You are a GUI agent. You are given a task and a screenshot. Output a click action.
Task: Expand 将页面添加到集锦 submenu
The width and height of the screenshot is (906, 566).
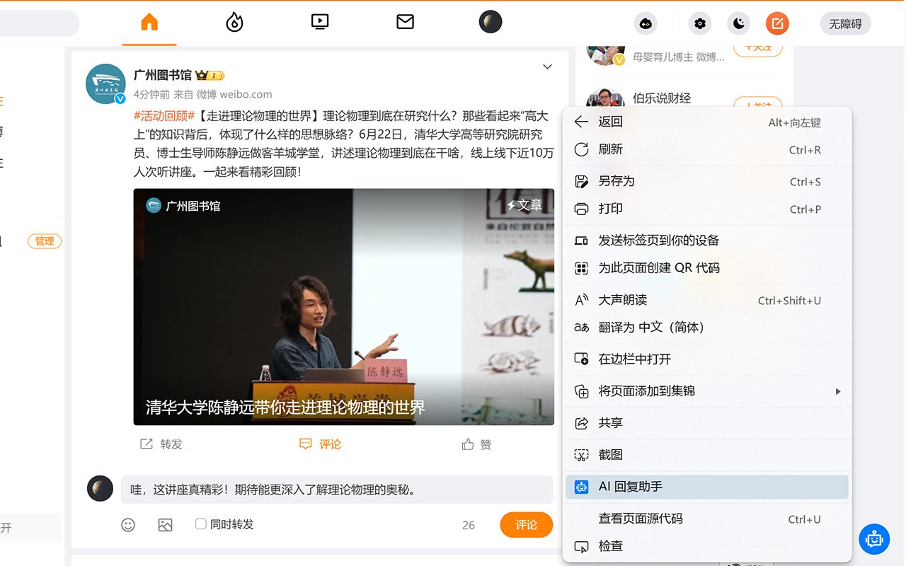707,391
